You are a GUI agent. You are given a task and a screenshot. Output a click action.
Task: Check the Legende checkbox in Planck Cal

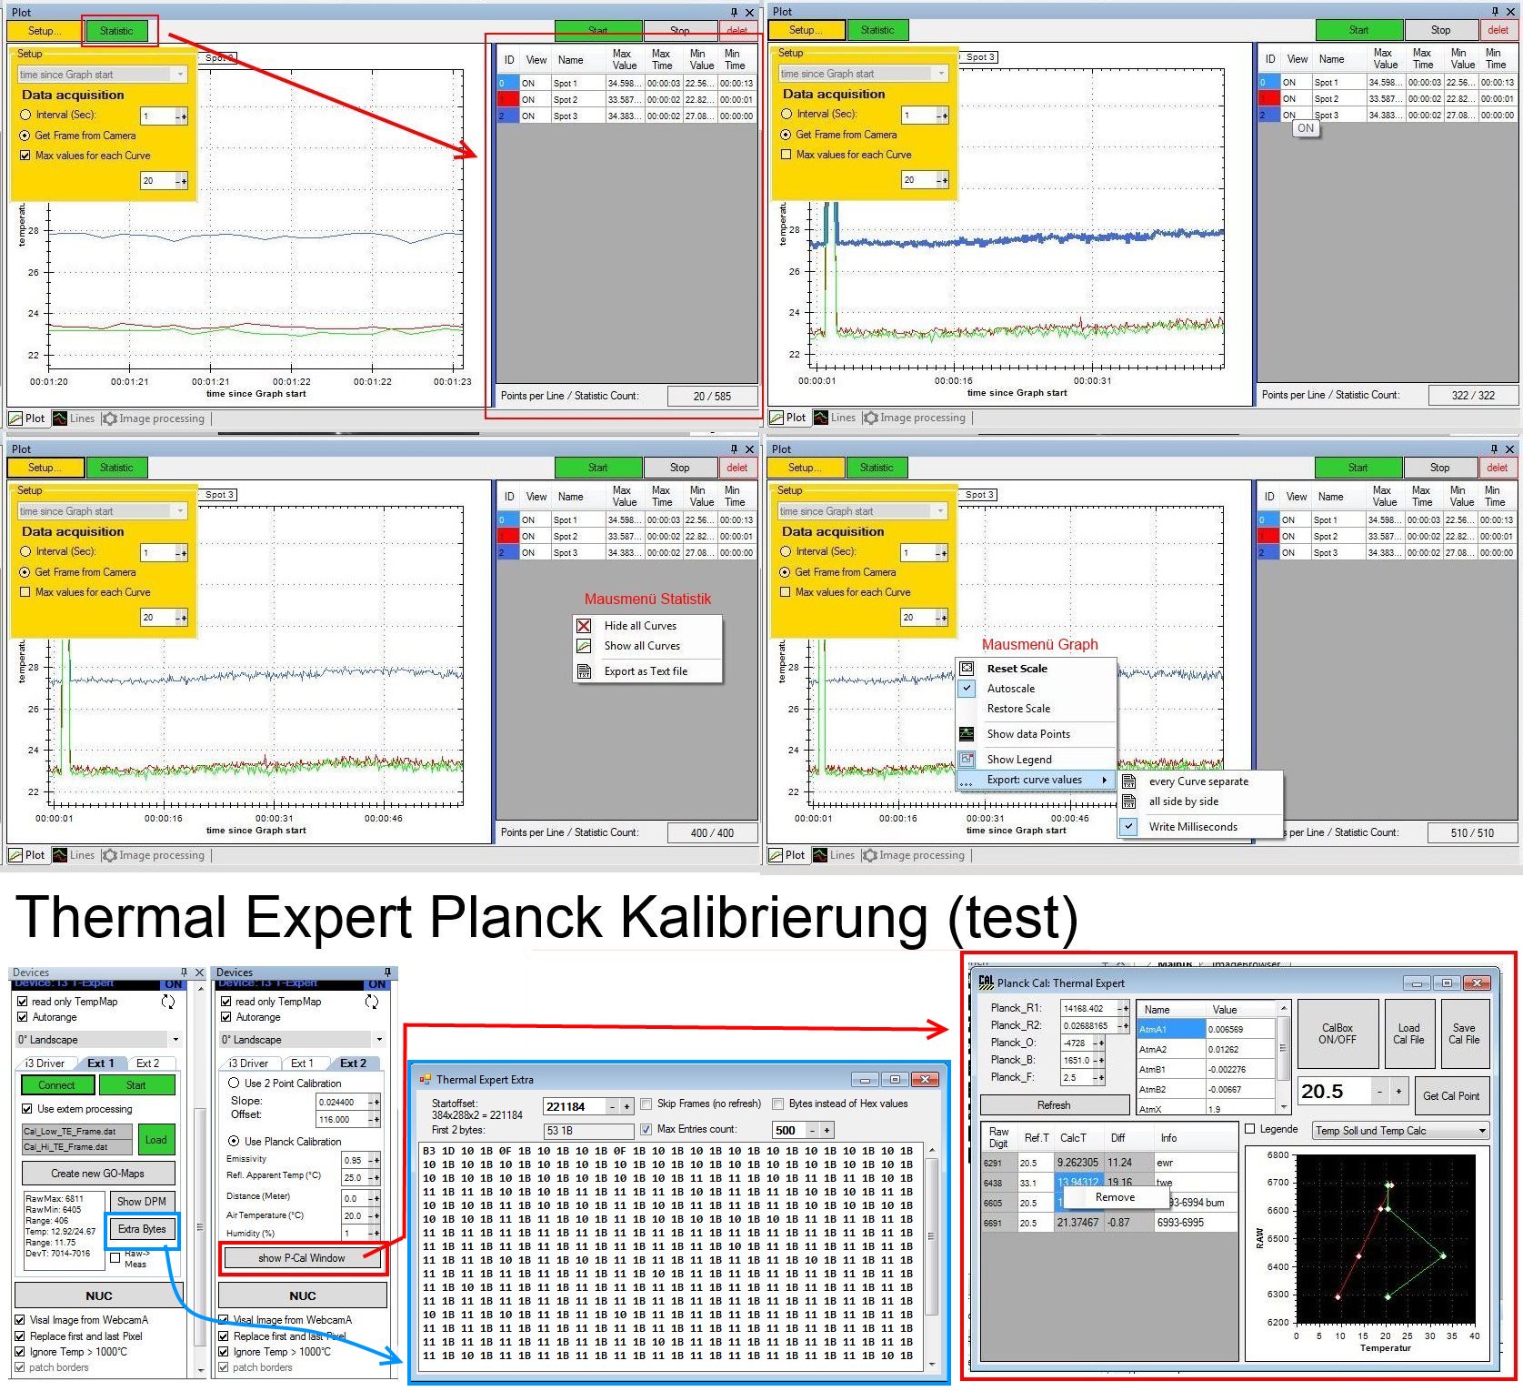coord(1250,1130)
